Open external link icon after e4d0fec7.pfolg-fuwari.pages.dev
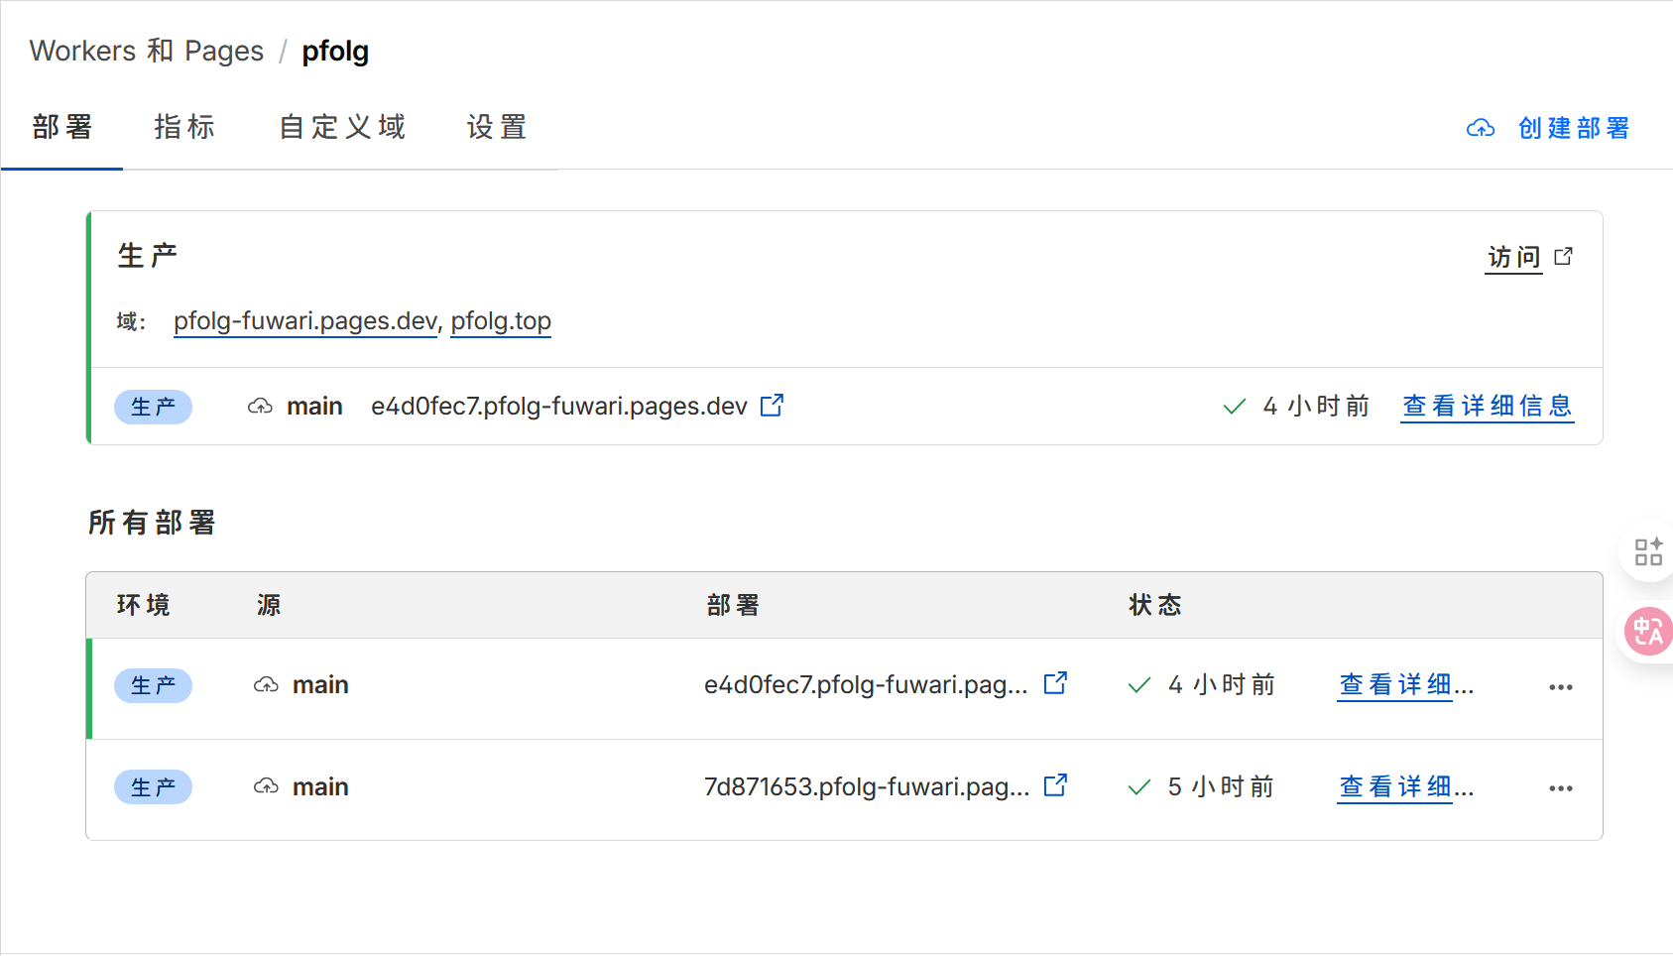Viewport: 1673px width, 956px height. [772, 406]
